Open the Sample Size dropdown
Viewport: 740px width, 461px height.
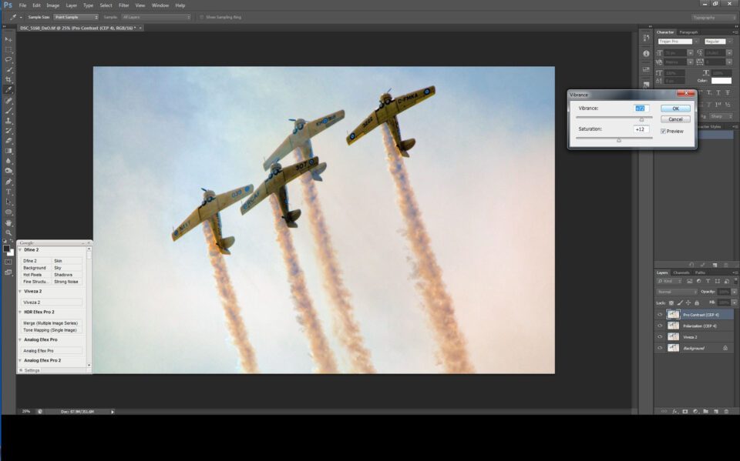click(76, 17)
